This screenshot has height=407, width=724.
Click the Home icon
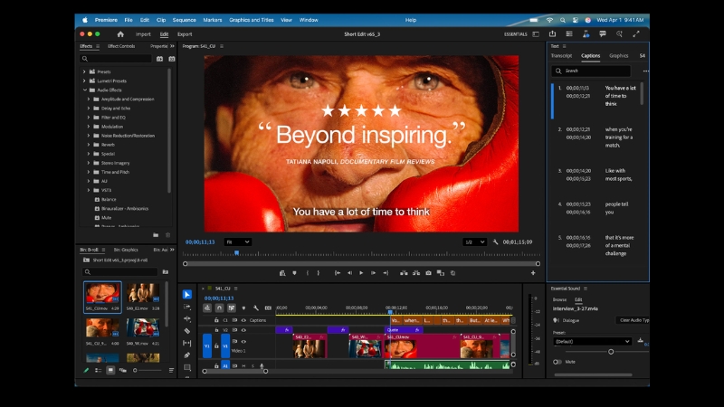tap(120, 34)
